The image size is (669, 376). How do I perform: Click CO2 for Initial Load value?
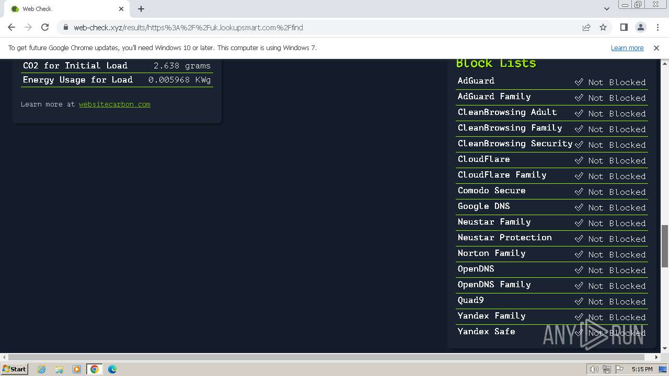(x=182, y=66)
